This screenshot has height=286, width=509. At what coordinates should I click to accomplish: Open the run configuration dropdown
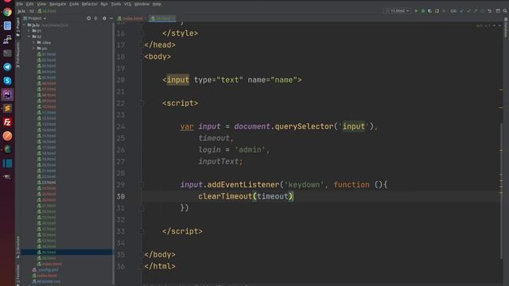click(x=398, y=11)
